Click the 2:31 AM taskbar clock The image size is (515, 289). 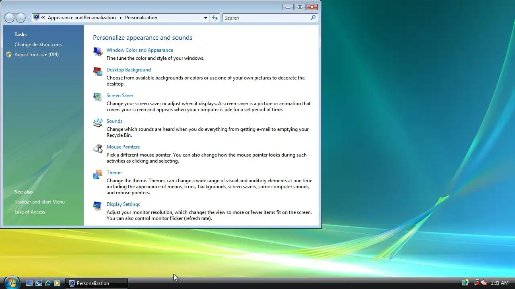(x=500, y=283)
